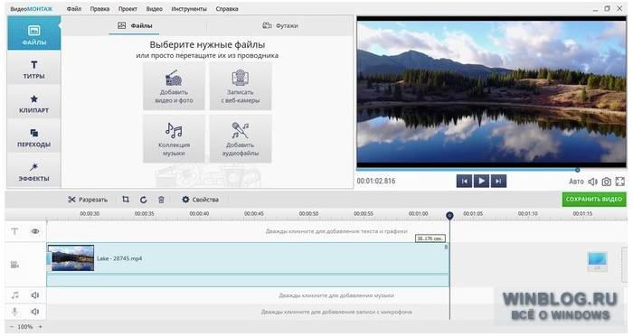
Task: Open the Титры sidebar section
Action: coord(34,69)
